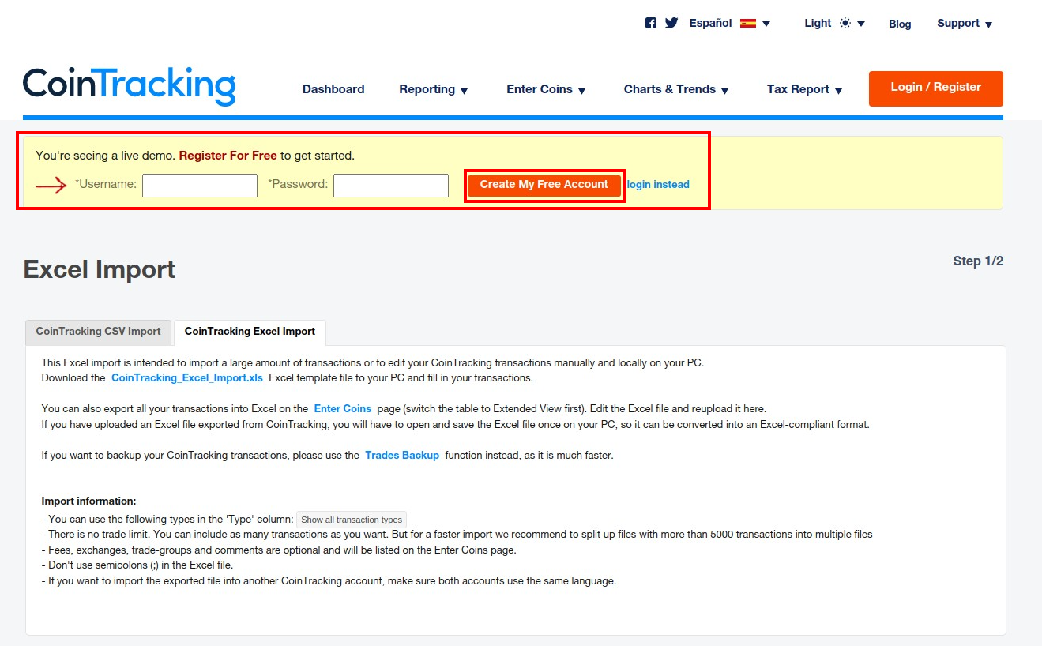1042x646 pixels.
Task: Click Create My Free Account button
Action: point(544,185)
